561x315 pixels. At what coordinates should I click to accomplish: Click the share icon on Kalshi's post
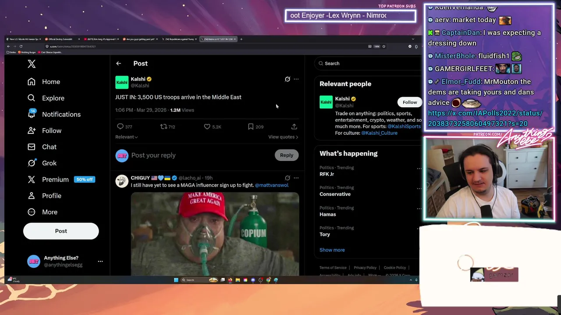(294, 127)
